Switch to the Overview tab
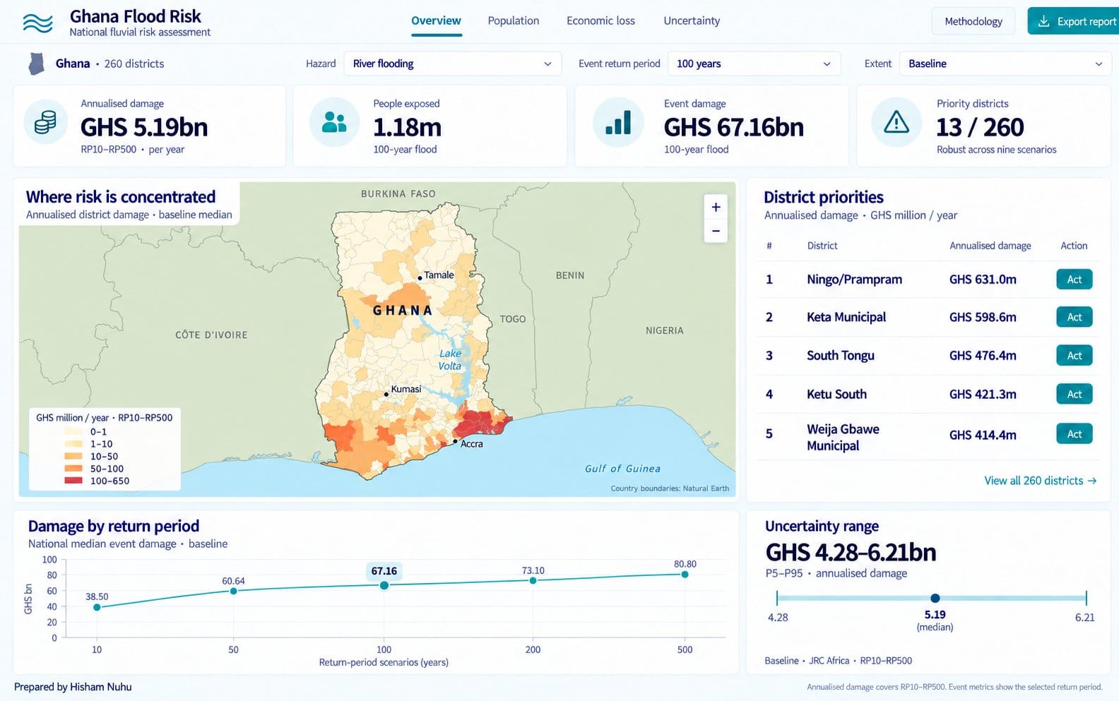Viewport: 1119px width, 701px height. pos(436,21)
